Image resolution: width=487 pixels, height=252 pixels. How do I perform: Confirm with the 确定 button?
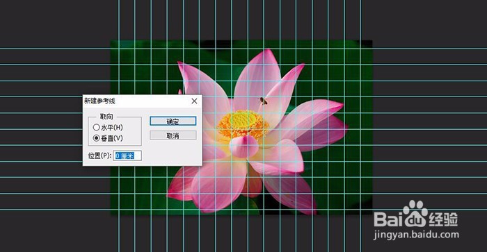tap(173, 121)
